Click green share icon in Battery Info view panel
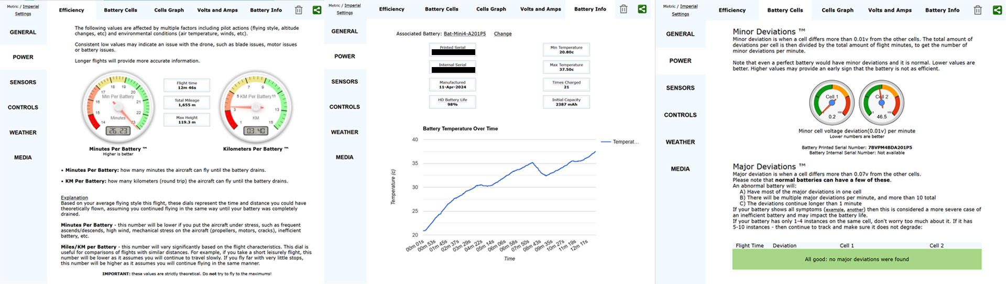 642,9
